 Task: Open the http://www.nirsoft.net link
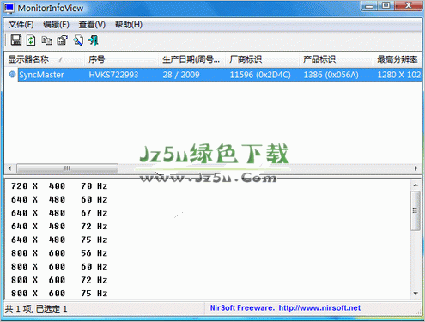coord(319,308)
